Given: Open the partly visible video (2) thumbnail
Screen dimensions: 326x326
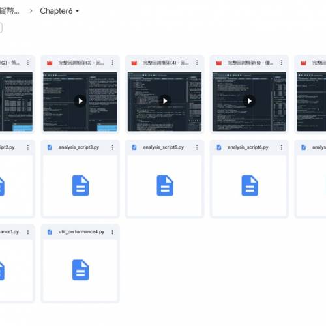Looking at the screenshot, I should coord(16,102).
